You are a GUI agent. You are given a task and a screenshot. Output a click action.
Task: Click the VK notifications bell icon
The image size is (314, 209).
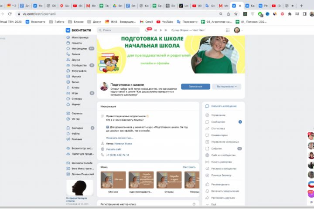tap(147, 30)
